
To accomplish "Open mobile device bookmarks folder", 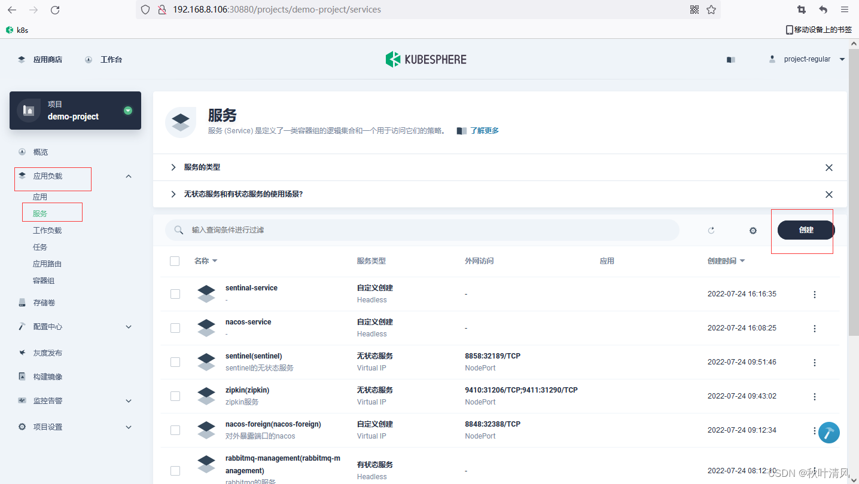I will [x=818, y=29].
